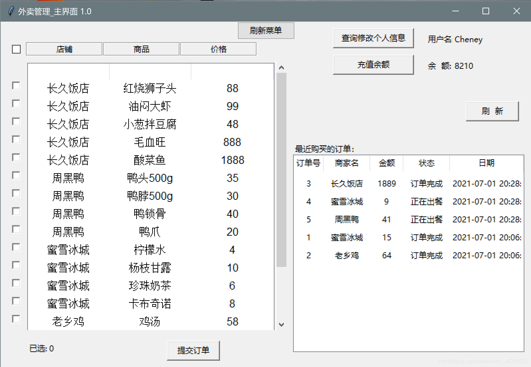
Task: Click the 金额 order column header
Action: [386, 163]
